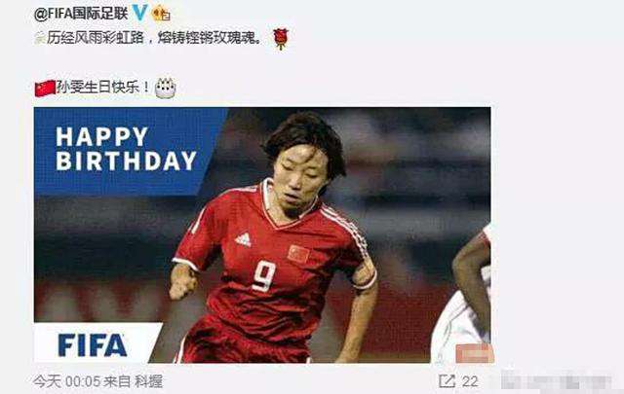The height and width of the screenshot is (394, 624).
Task: Click the rose emoji after the first line
Action: click(281, 39)
